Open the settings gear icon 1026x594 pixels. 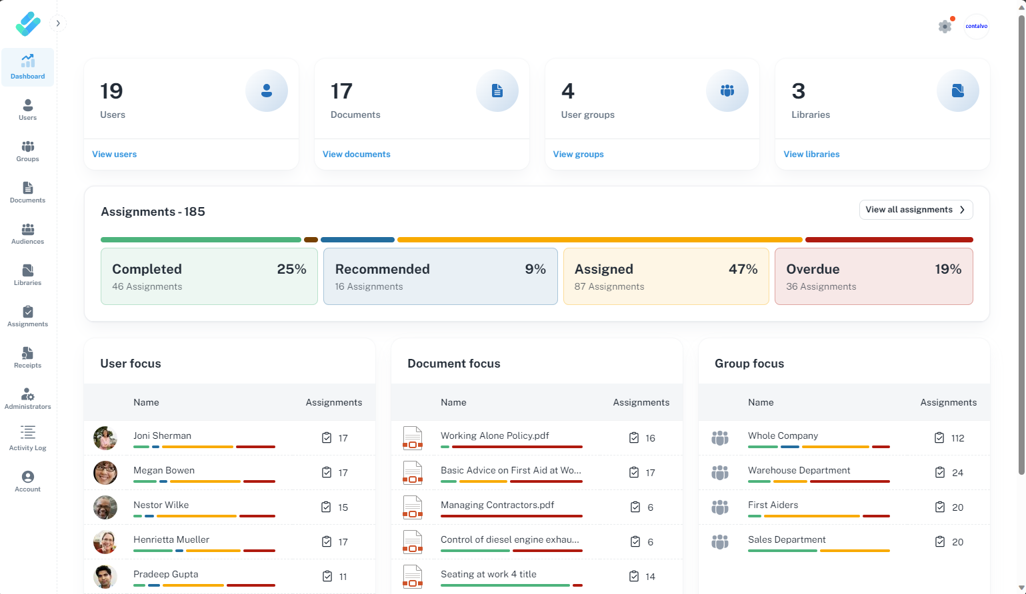click(x=945, y=27)
